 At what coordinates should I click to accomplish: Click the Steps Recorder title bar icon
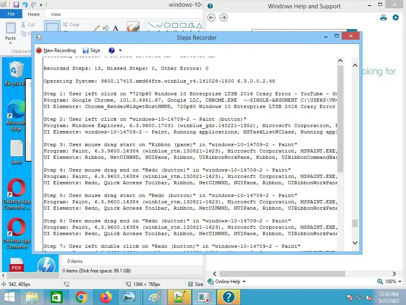pos(38,38)
